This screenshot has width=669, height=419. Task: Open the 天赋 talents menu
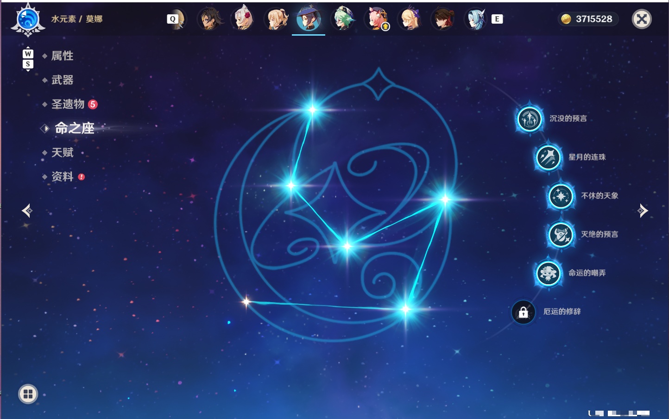(62, 152)
